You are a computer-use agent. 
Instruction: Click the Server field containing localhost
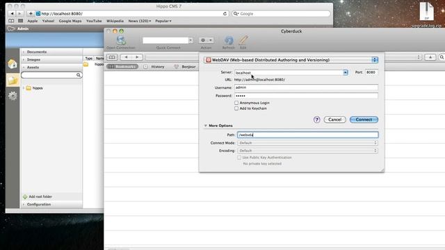289,72
